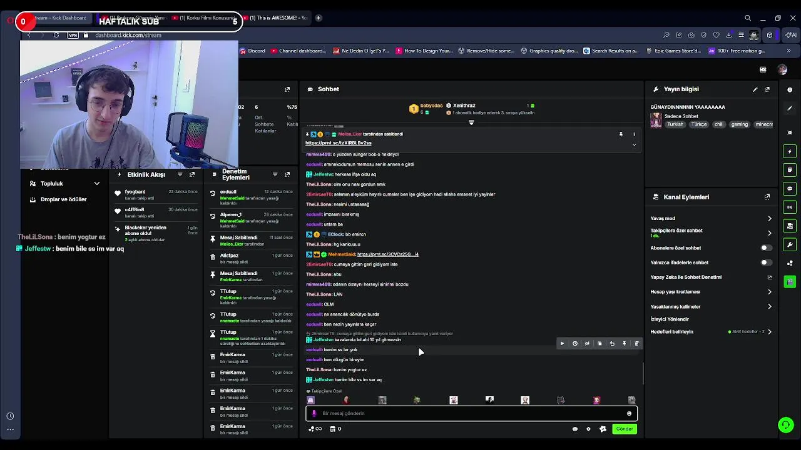Toggle Yalnızca ifadelerle sohbet switch
This screenshot has height=450, width=801.
coord(765,262)
